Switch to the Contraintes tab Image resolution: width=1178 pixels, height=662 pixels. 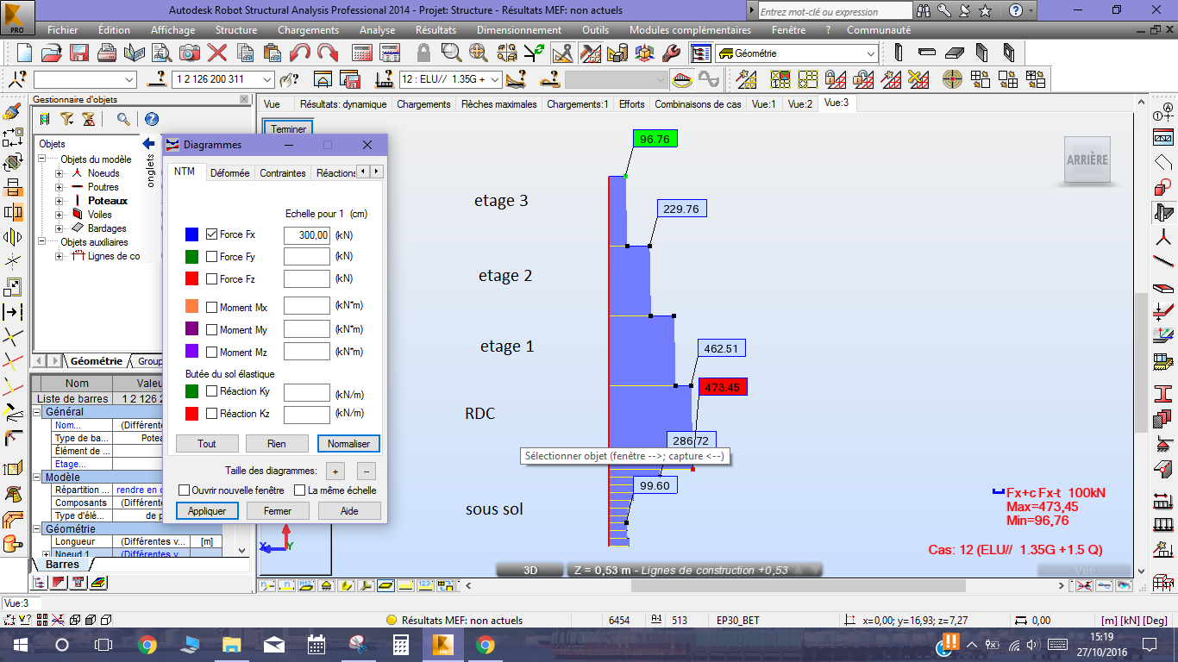(283, 173)
